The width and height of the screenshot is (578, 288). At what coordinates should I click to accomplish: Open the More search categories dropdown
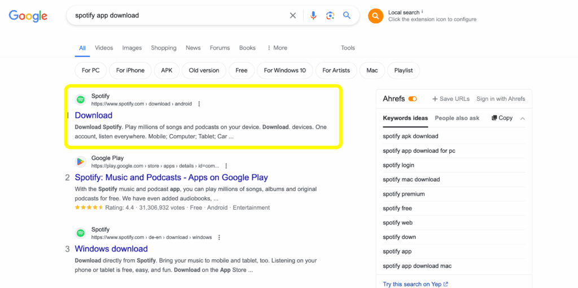277,48
